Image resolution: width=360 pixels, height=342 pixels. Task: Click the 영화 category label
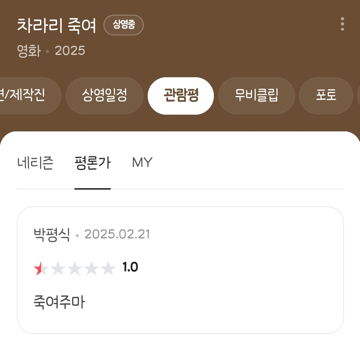point(29,51)
